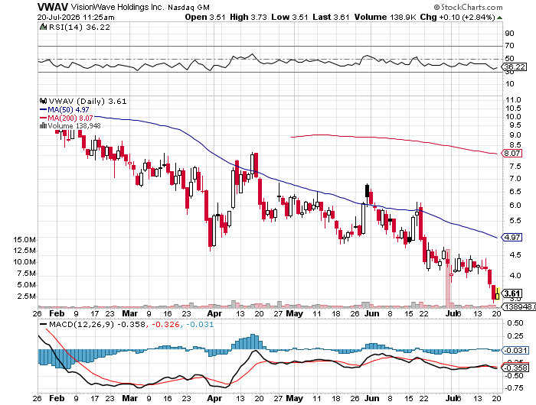The width and height of the screenshot is (536, 405).
Task: Click the MACD histogram value -0.031 in legend
Action: pyautogui.click(x=201, y=324)
